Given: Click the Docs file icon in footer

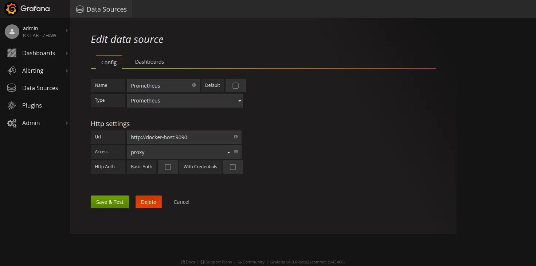Looking at the screenshot, I should coord(183,262).
